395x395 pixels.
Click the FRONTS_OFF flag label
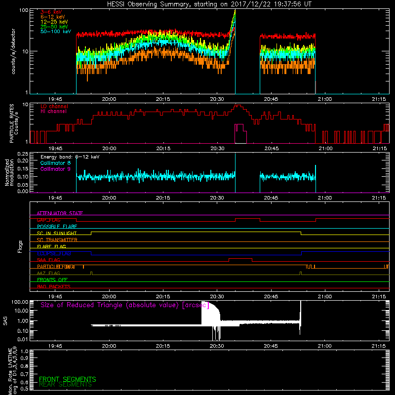click(x=52, y=280)
